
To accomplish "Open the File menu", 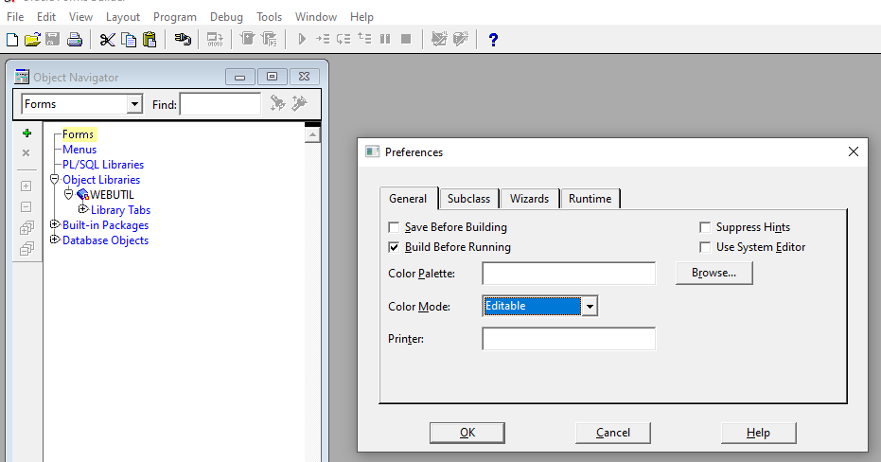I will click(x=15, y=17).
